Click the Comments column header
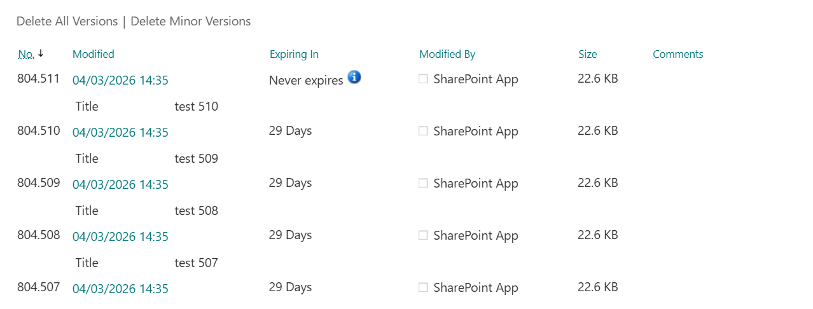813x309 pixels. point(678,55)
